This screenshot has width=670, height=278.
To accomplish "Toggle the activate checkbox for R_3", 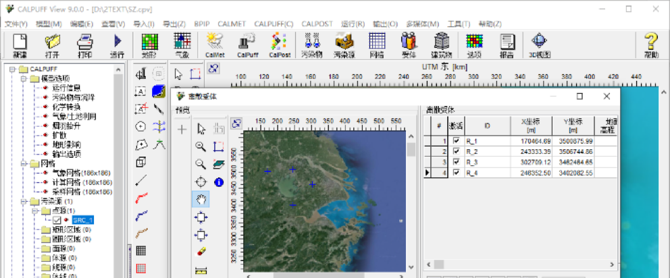I will click(x=455, y=162).
